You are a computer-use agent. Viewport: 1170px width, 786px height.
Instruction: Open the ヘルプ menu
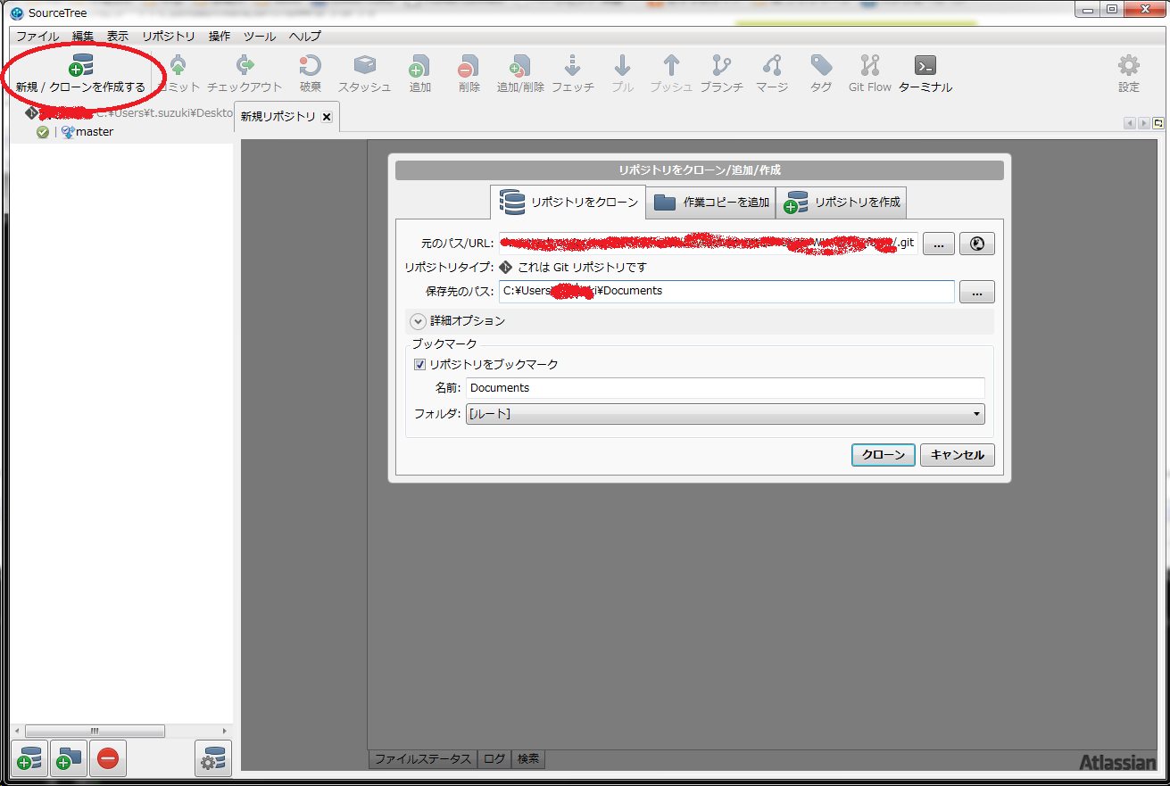point(305,37)
